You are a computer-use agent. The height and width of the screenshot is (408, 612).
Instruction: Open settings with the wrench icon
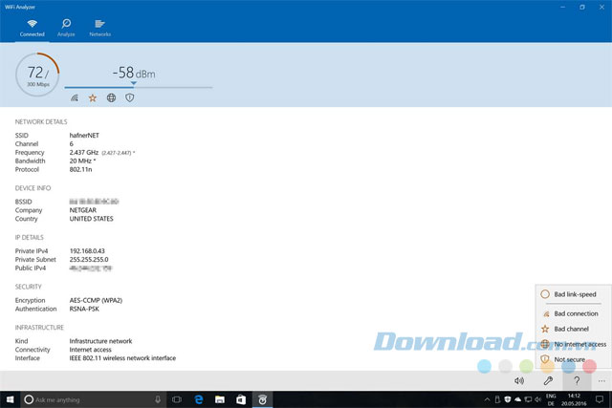click(x=548, y=380)
